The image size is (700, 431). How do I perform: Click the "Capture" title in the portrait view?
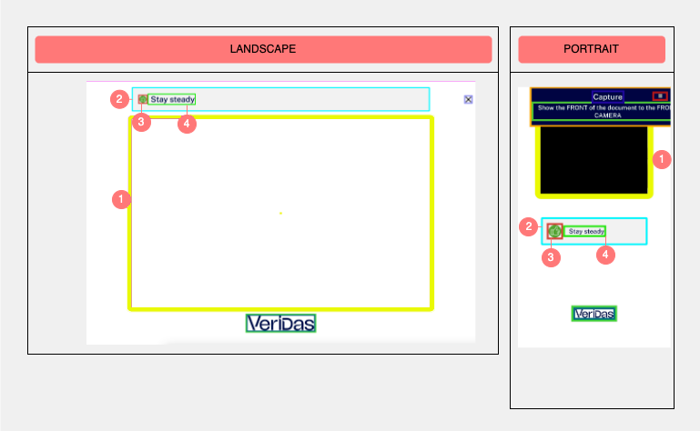(x=607, y=96)
